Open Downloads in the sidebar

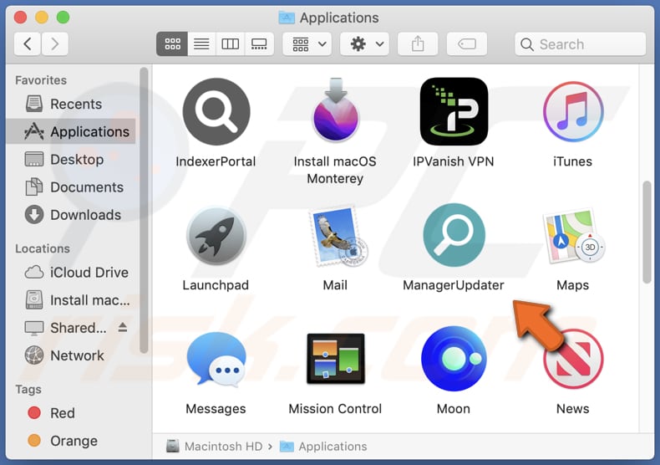click(x=71, y=215)
